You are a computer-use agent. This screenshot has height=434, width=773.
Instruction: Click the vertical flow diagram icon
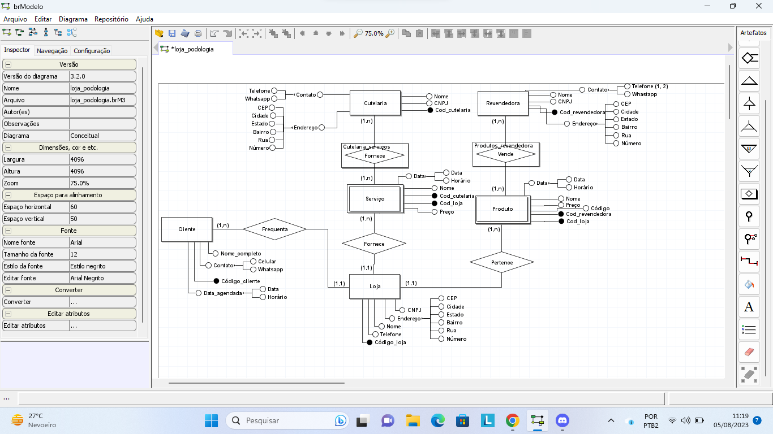tap(46, 32)
